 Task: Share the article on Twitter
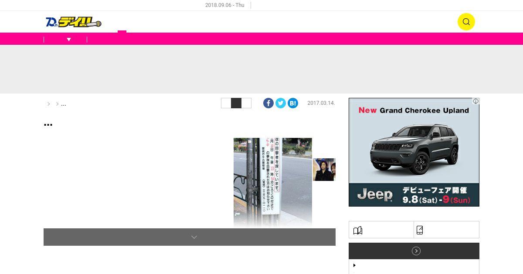281,103
